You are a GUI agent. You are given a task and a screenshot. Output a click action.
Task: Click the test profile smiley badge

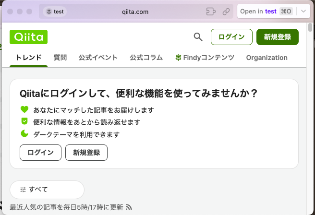[x=55, y=12]
